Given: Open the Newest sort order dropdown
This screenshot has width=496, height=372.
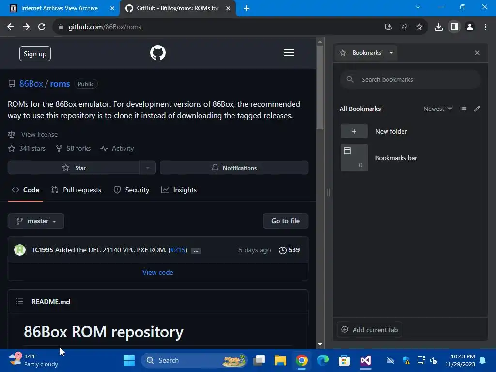Looking at the screenshot, I should (x=438, y=108).
